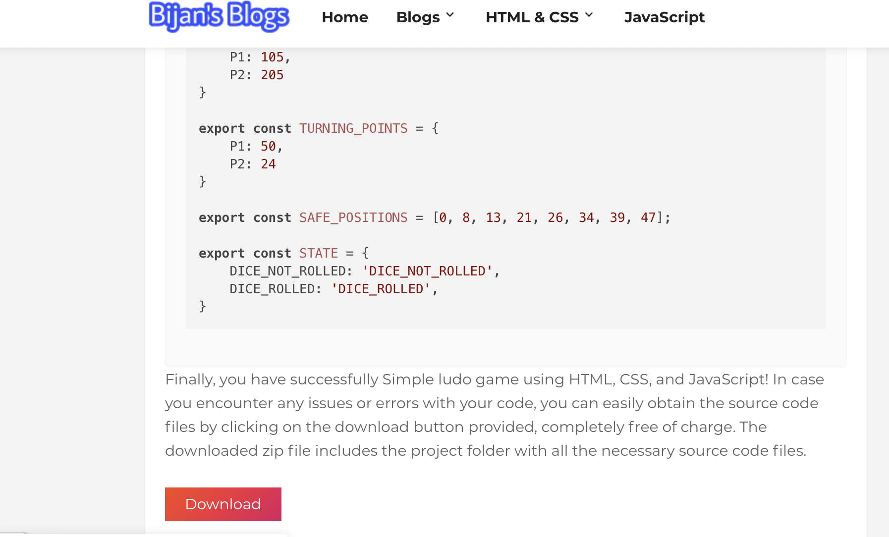Click the STATE constant name in code

coord(318,254)
